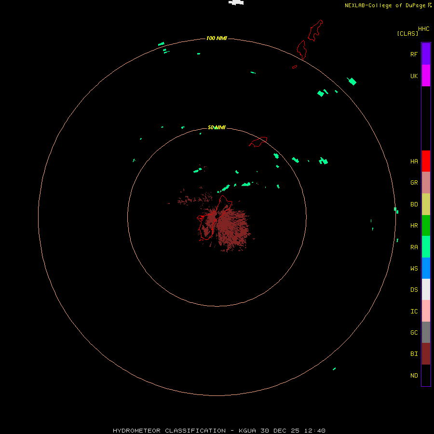Screen dimensions: 434x434
Task: Click the 12:40 timestamp
Action: (x=314, y=431)
